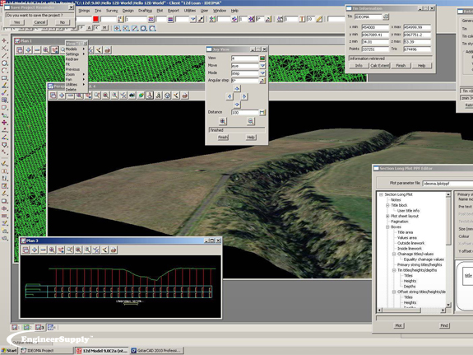Click the Tin picker icon in Tin Information

(x=386, y=17)
